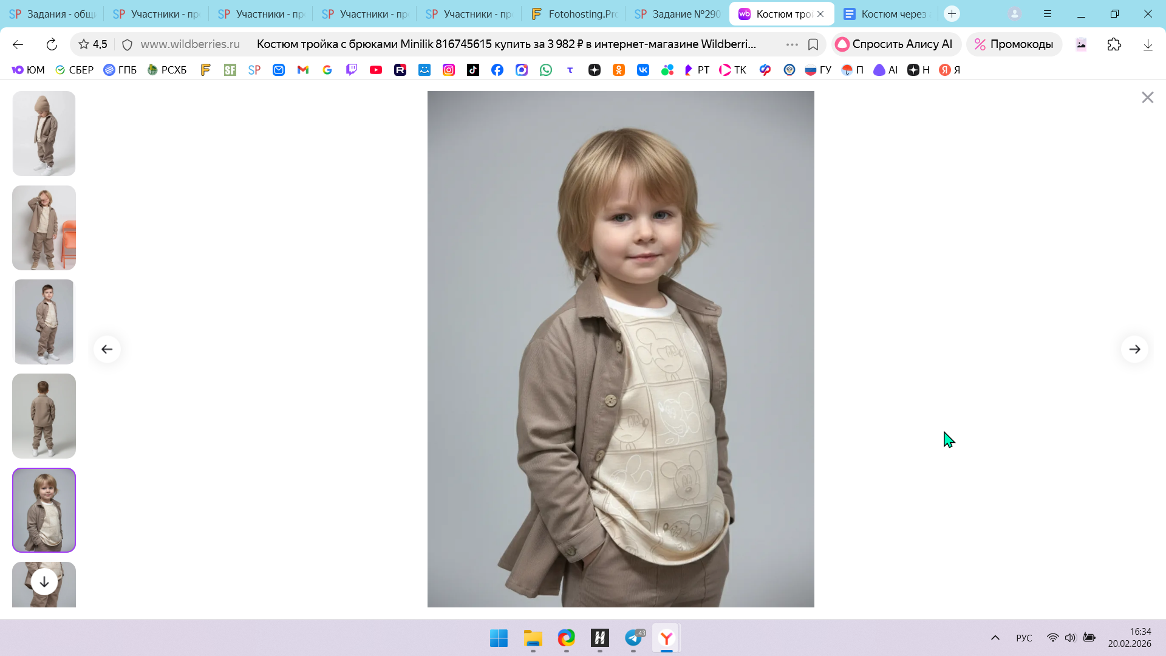Close the image gallery viewer
Viewport: 1166px width, 656px height.
pos(1147,98)
